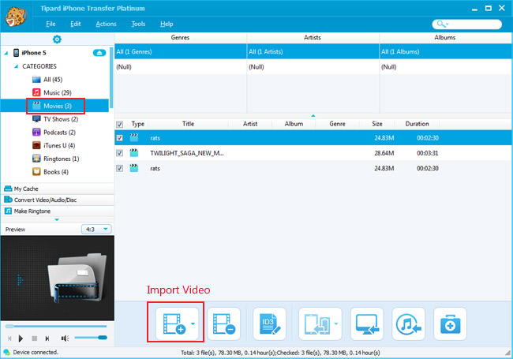Adjust the preview volume slider
The height and width of the screenshot is (359, 513).
[91, 338]
